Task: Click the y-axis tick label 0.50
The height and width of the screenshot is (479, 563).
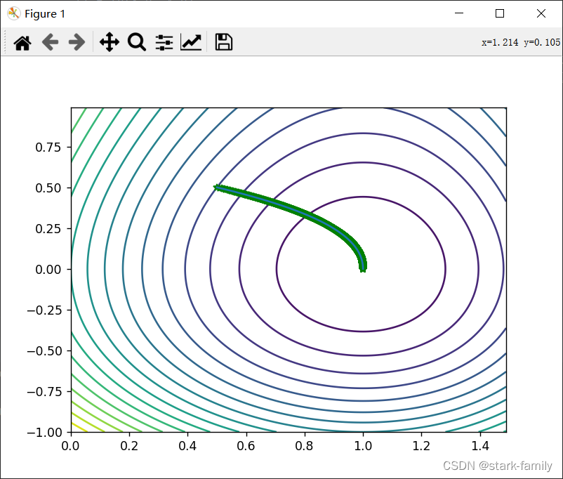Action: click(x=48, y=188)
